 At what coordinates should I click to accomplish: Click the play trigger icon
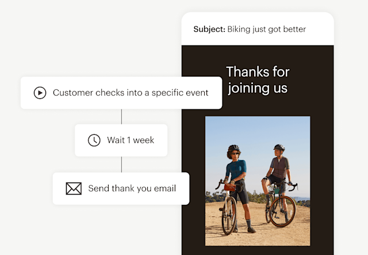(x=40, y=93)
